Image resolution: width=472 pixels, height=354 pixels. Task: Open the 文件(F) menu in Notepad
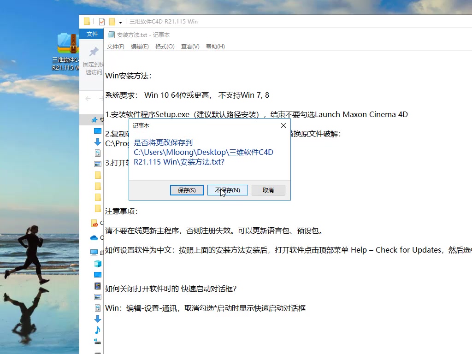tap(116, 47)
